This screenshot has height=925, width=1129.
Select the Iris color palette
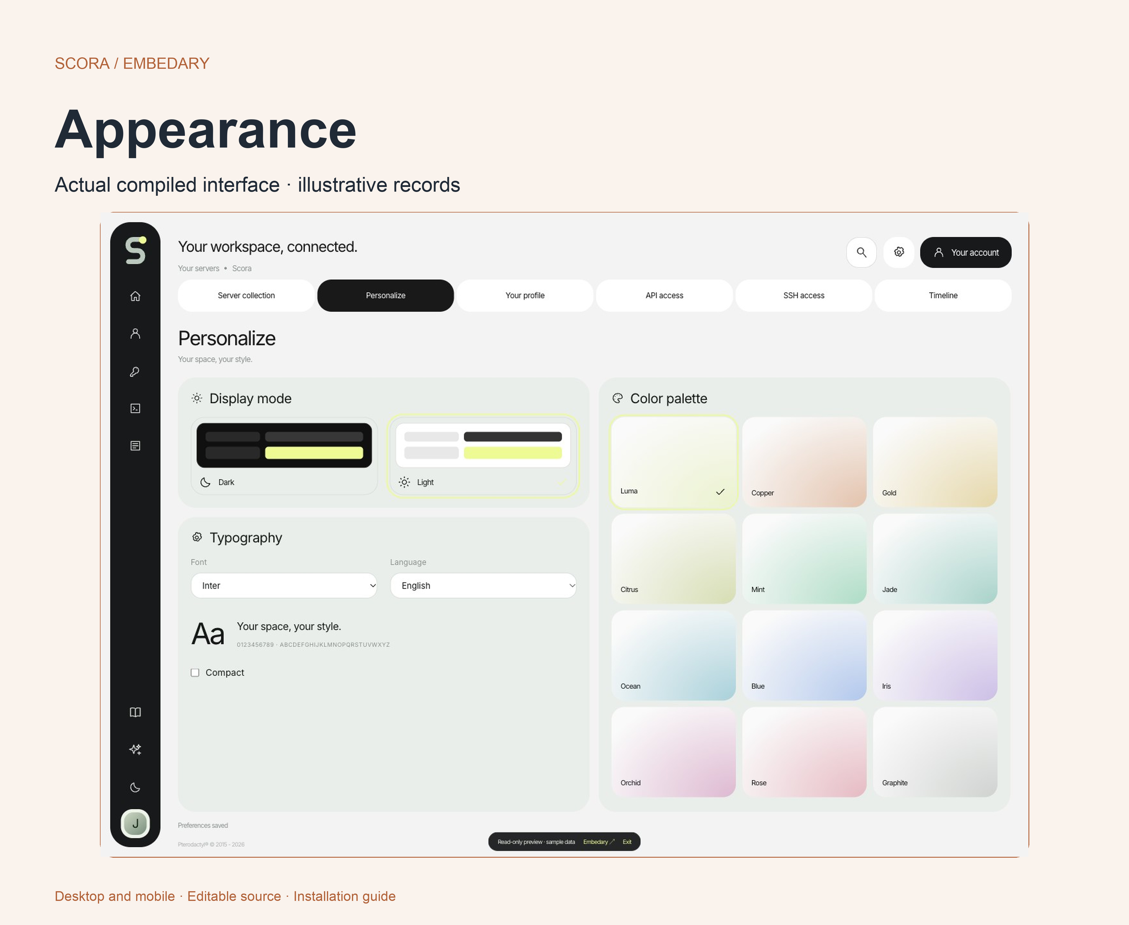935,655
